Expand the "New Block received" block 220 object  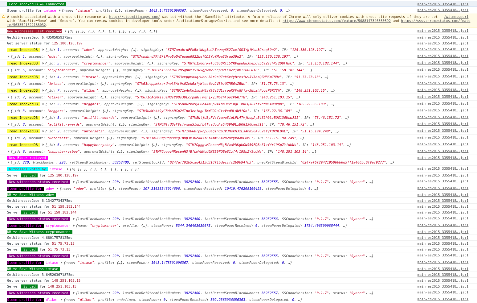[x=8, y=163]
